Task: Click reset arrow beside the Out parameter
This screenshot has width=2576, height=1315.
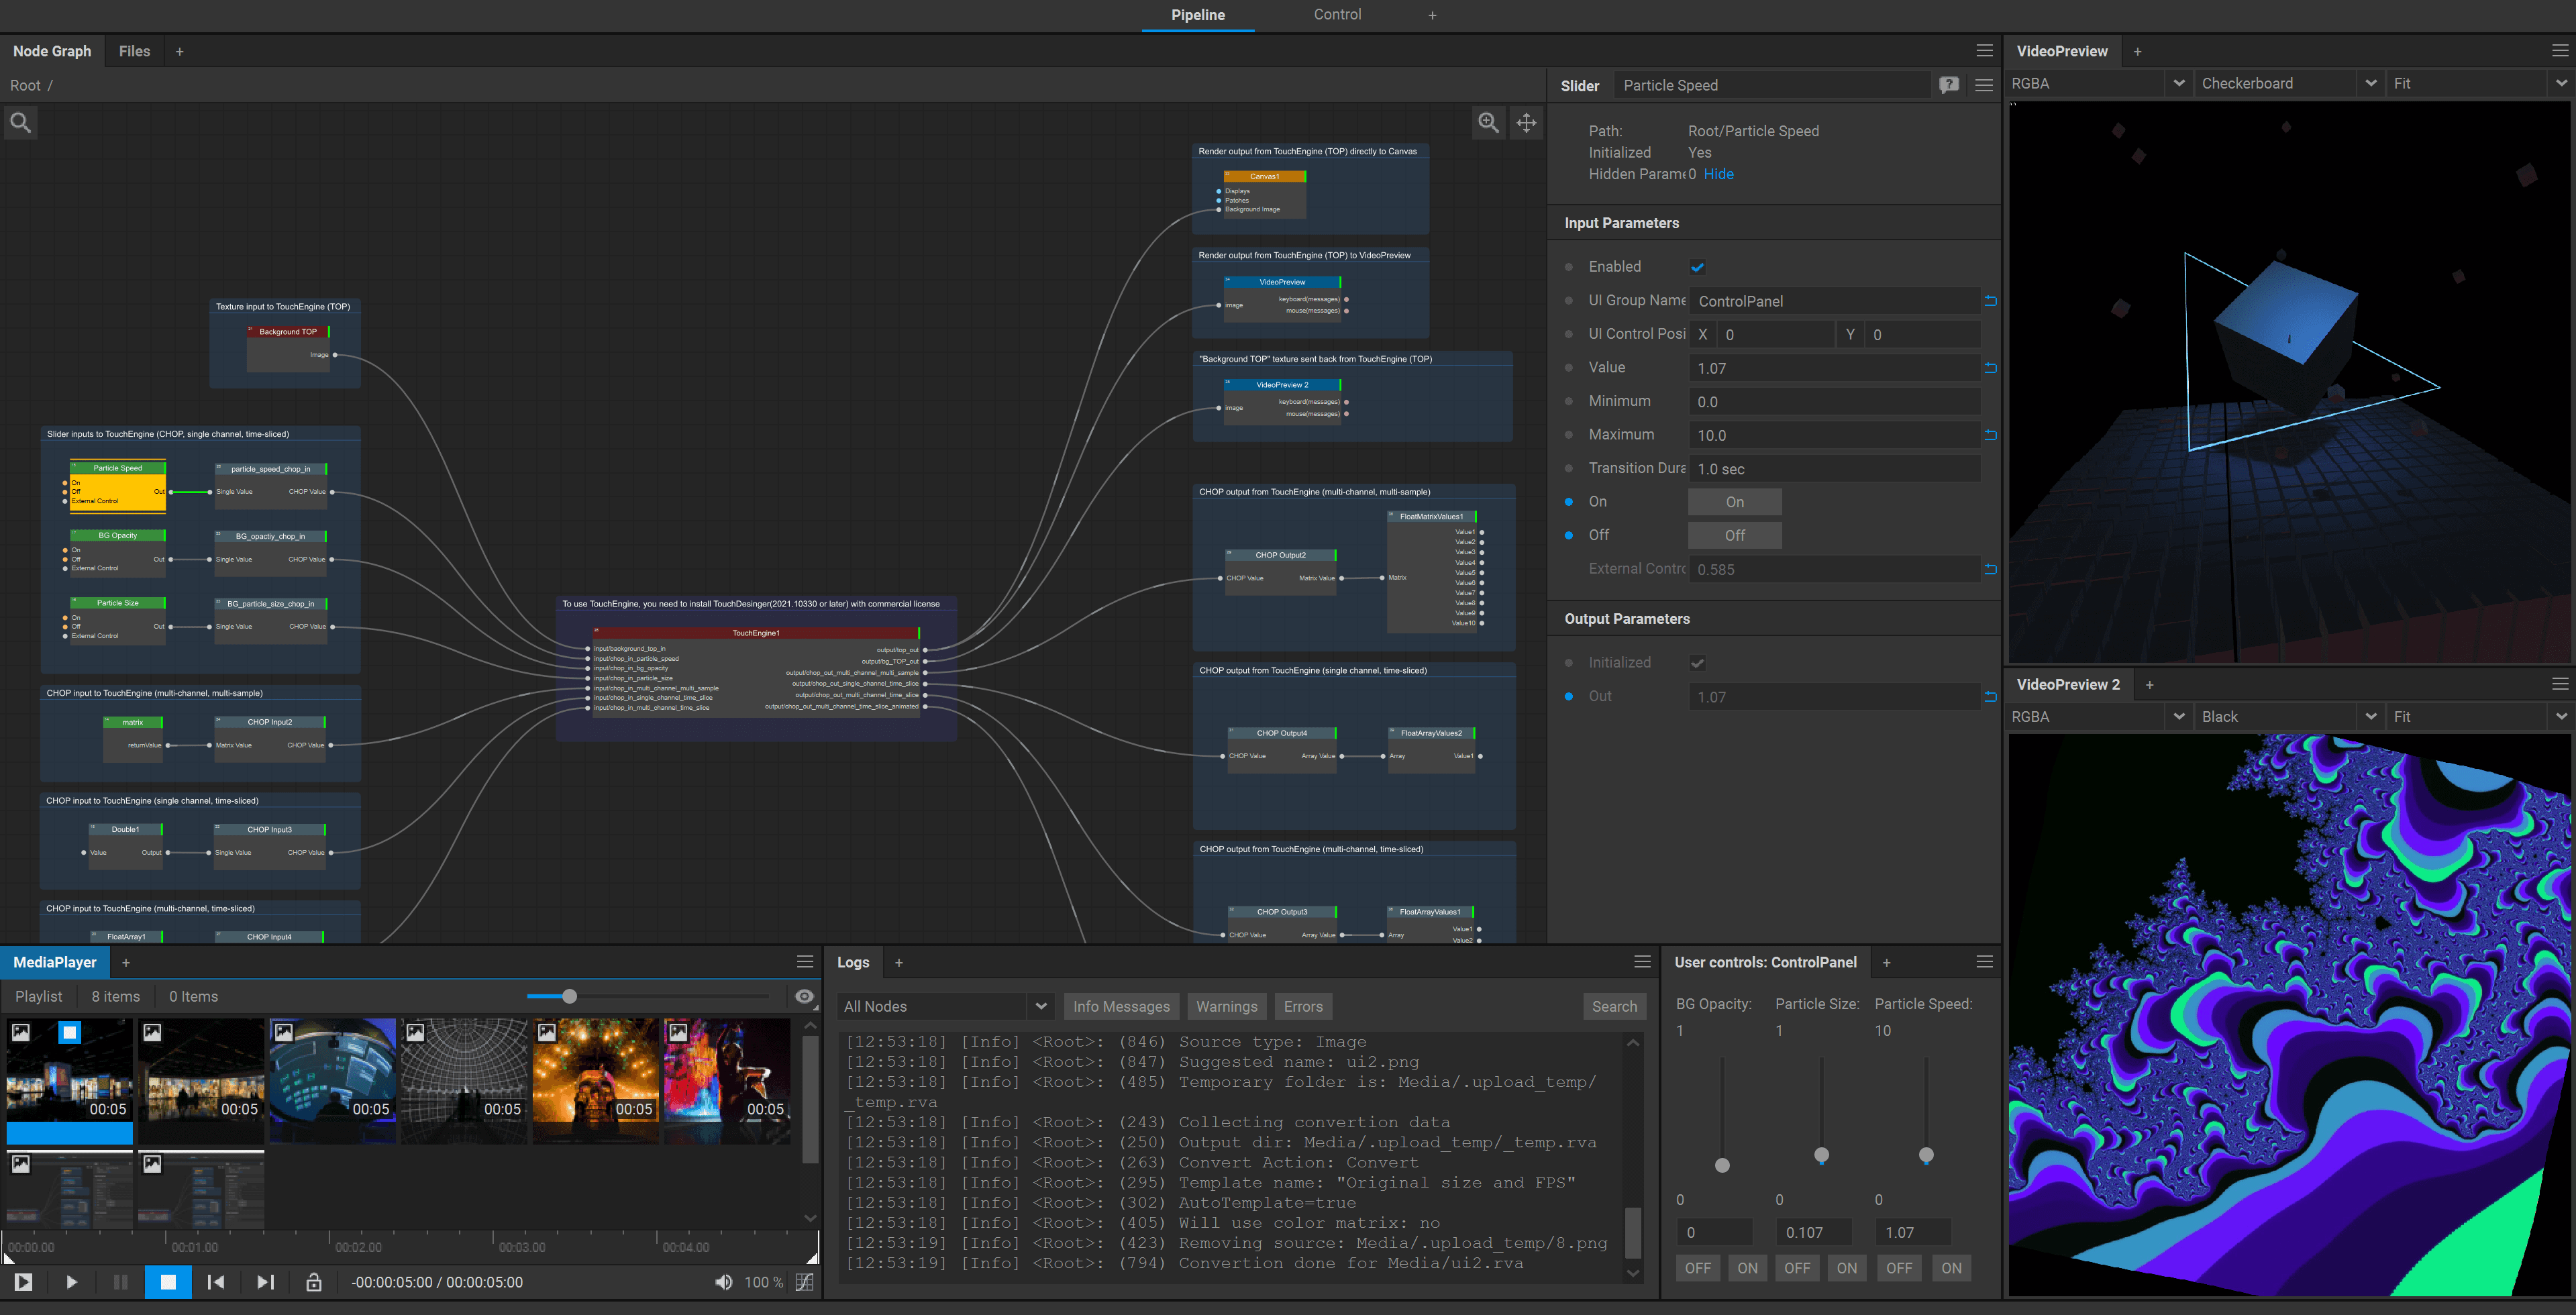Action: (1991, 697)
